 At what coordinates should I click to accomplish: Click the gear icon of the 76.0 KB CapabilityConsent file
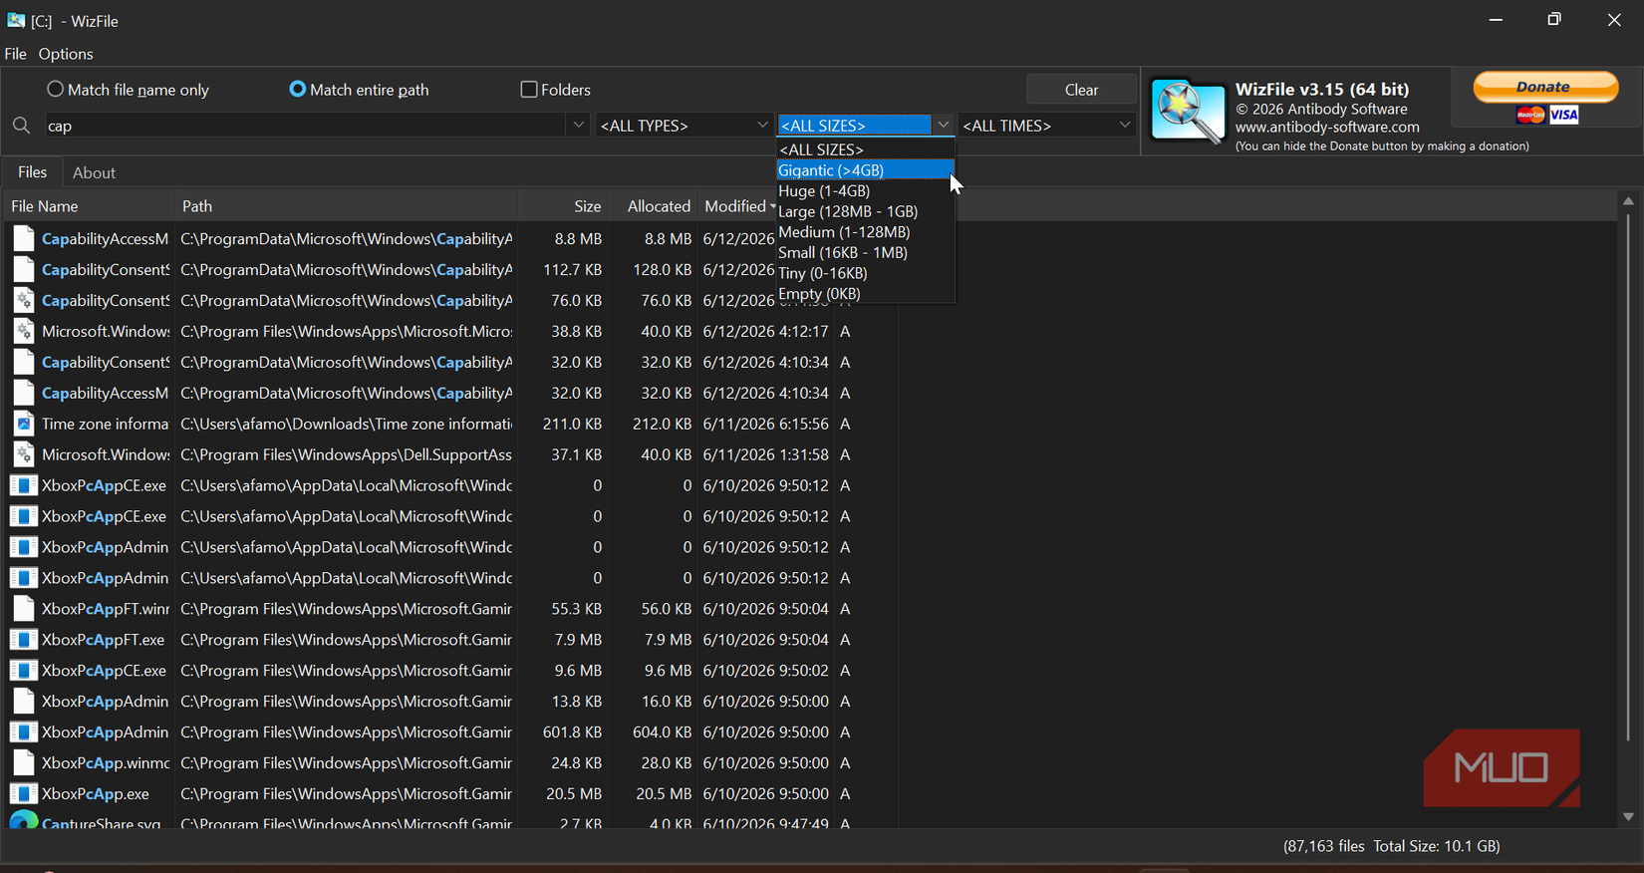pyautogui.click(x=24, y=300)
